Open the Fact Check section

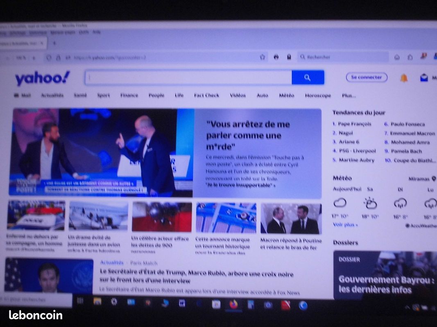point(207,95)
